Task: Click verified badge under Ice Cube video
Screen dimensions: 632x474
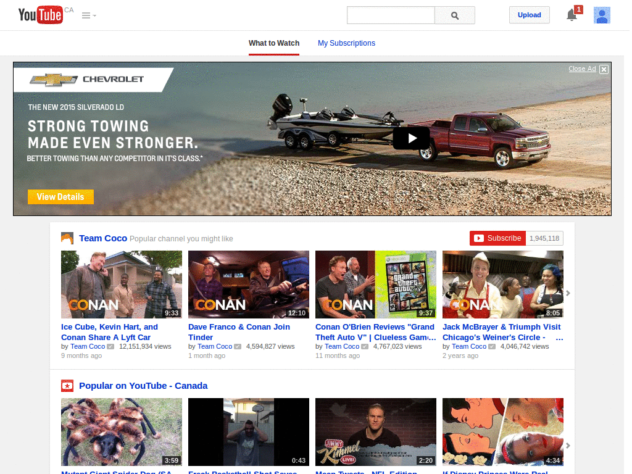Action: (110, 347)
